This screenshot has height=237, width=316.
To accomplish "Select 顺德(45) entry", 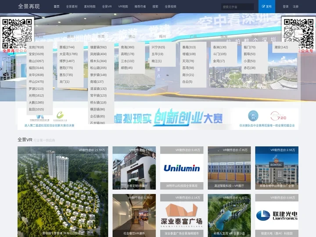I will [x=127, y=68].
